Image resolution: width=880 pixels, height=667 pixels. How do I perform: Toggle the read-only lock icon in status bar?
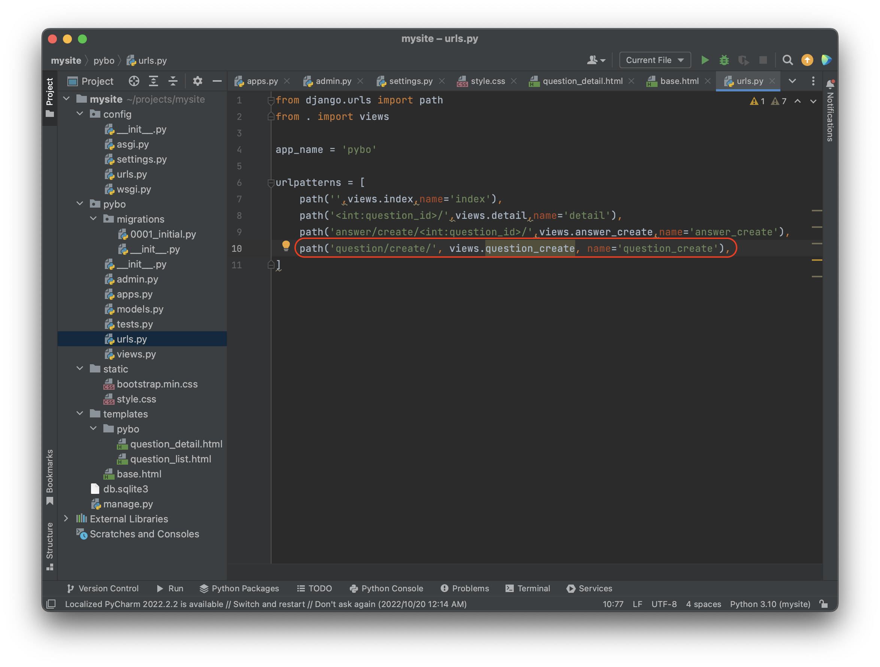(x=823, y=604)
